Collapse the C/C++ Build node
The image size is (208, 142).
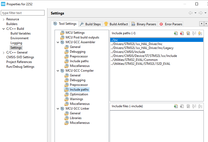pos(4,29)
